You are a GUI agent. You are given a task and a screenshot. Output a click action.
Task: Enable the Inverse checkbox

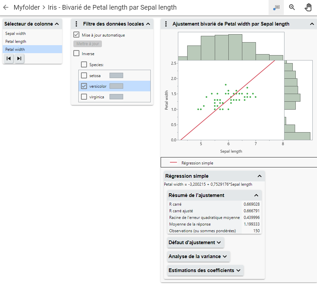(76, 53)
